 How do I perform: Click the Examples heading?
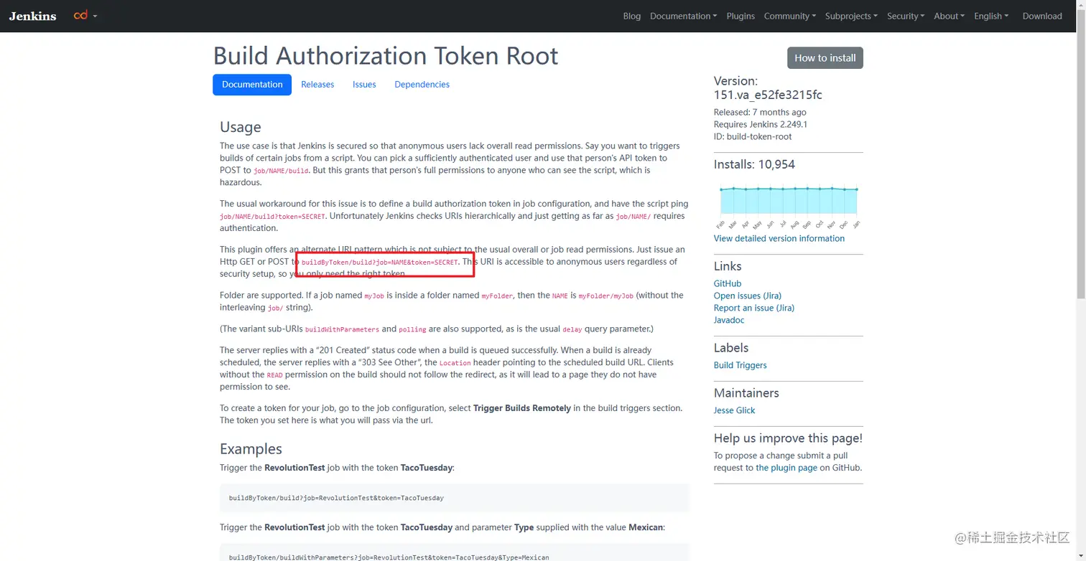pos(251,449)
